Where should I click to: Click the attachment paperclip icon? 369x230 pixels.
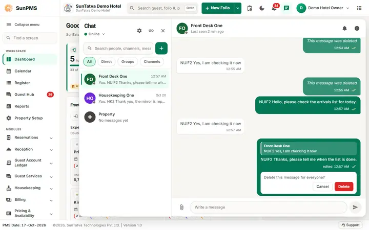click(x=181, y=207)
